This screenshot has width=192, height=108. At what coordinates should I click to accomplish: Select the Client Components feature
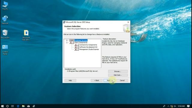coord(81,43)
